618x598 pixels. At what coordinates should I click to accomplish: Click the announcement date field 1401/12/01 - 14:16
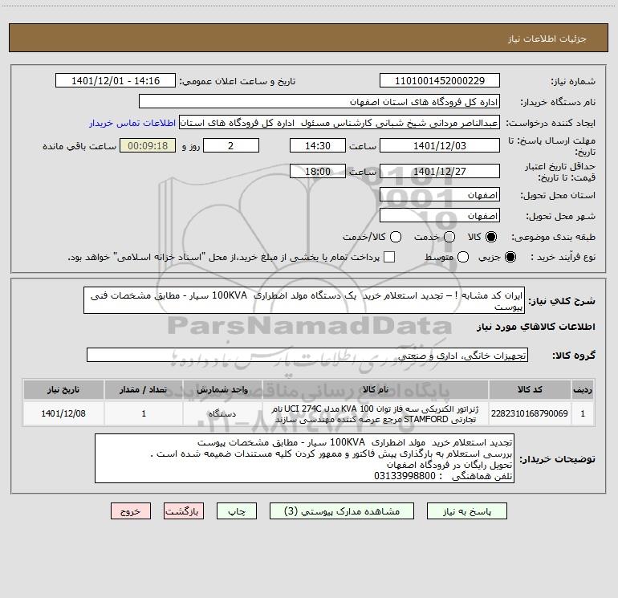tap(116, 81)
